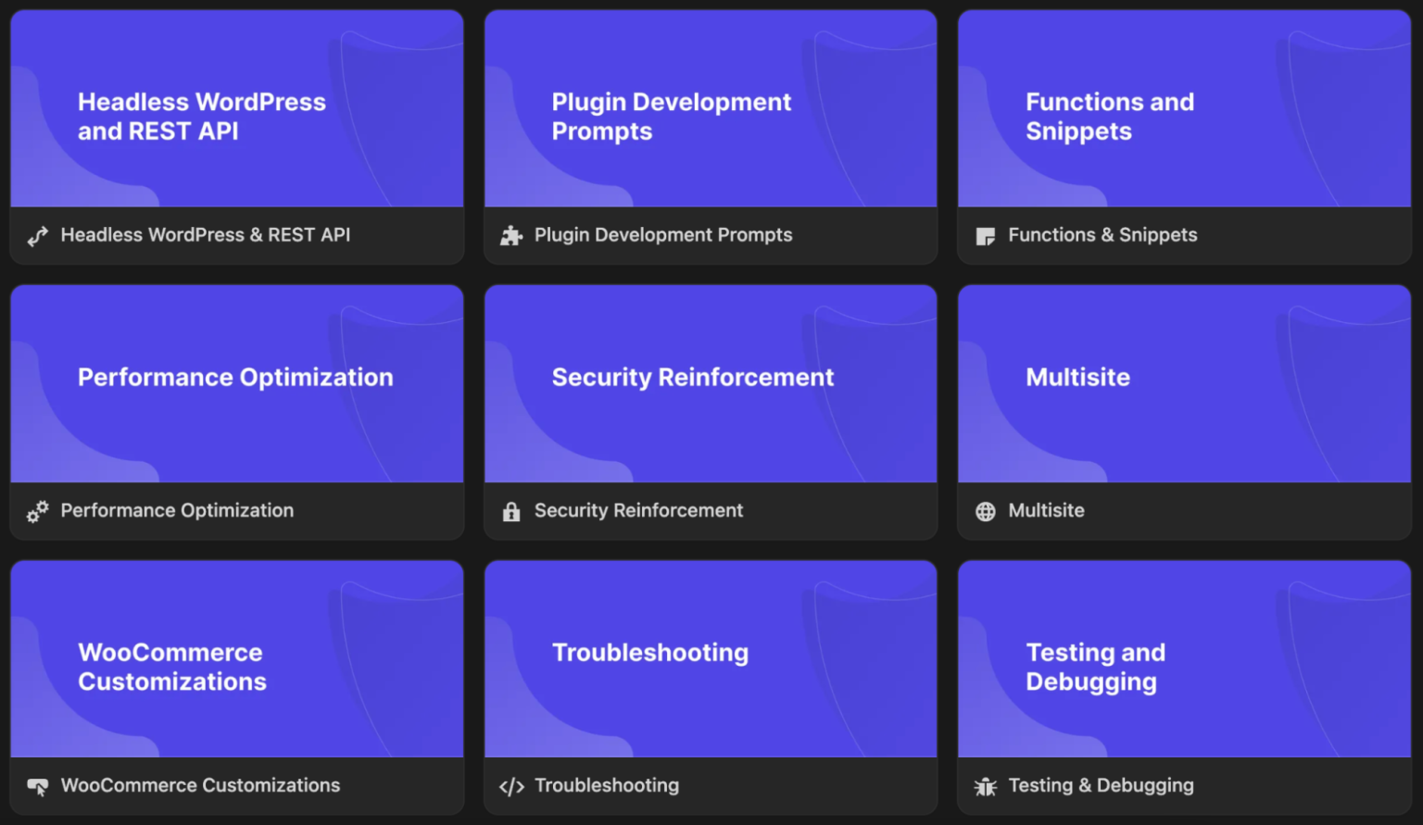Select the Multisite page title below cover
The image size is (1423, 825).
1046,510
